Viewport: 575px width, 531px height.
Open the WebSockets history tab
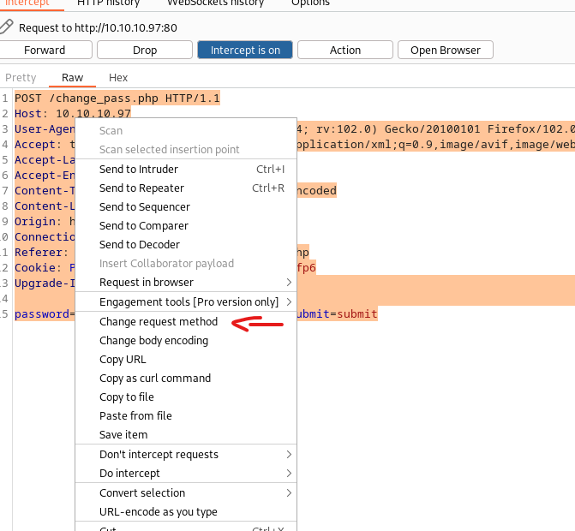[215, 3]
